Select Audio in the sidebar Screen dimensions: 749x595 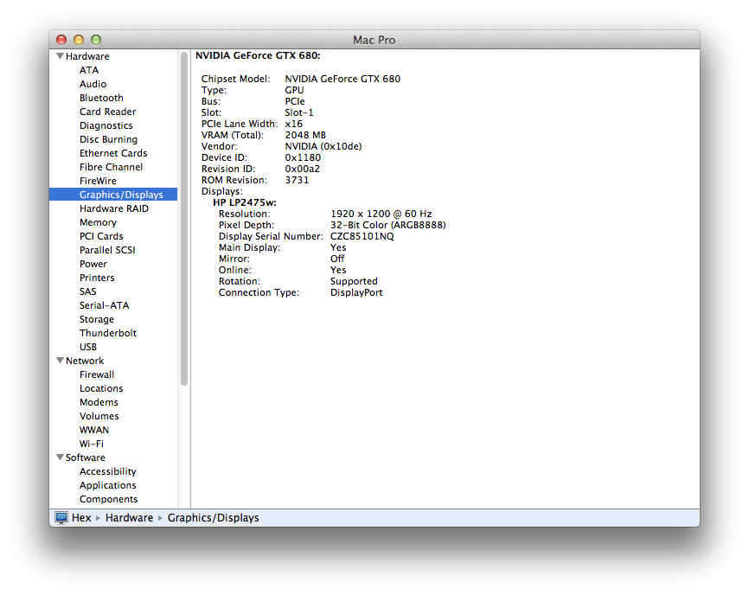tap(93, 84)
